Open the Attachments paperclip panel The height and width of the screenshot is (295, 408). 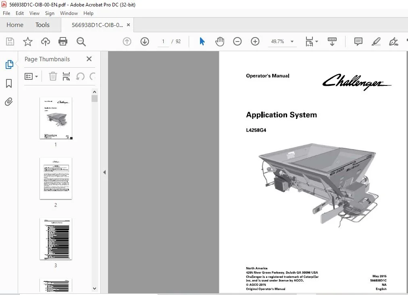click(8, 102)
